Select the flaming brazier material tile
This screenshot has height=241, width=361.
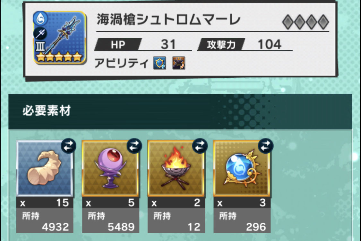click(x=176, y=168)
